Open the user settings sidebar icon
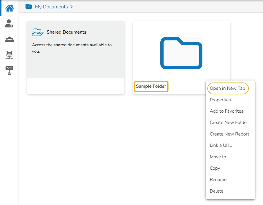The image size is (263, 205). click(x=9, y=24)
